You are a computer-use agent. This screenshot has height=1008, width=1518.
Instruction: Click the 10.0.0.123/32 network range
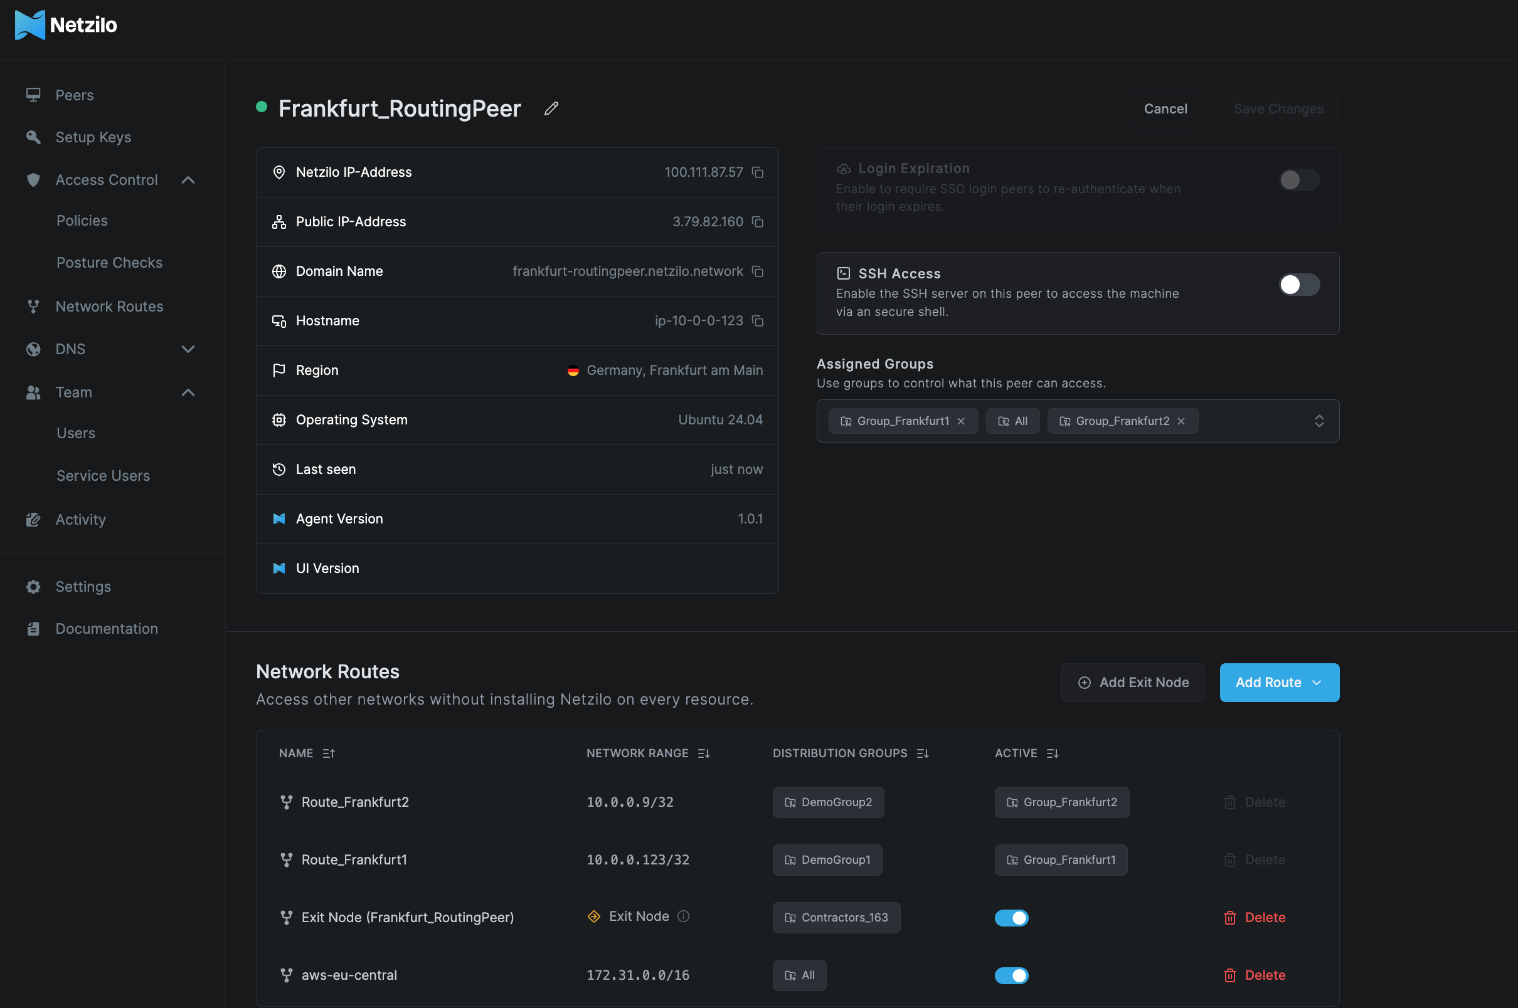637,859
